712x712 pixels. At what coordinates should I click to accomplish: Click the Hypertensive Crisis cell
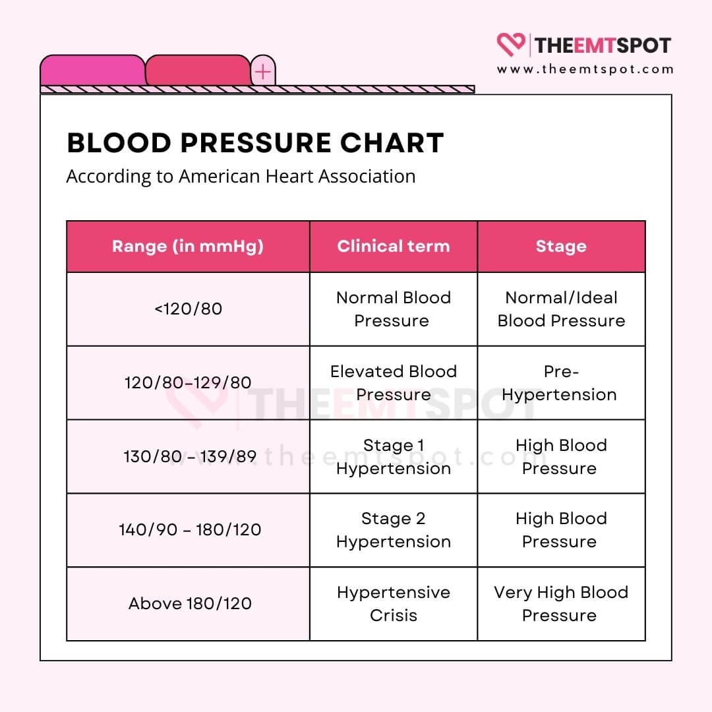(394, 604)
